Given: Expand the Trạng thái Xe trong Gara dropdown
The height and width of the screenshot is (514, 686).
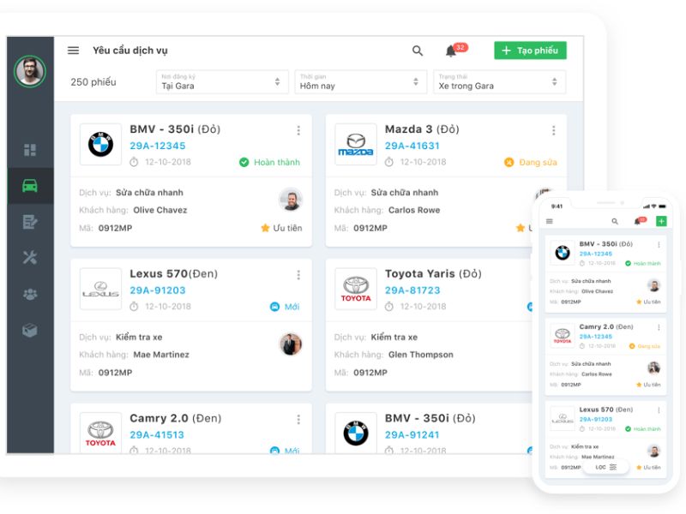Looking at the screenshot, I should tap(499, 81).
